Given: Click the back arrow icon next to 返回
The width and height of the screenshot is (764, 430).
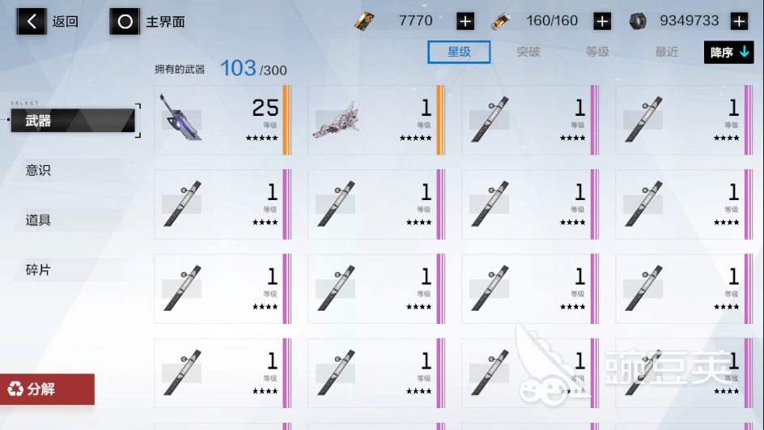Looking at the screenshot, I should [x=32, y=21].
